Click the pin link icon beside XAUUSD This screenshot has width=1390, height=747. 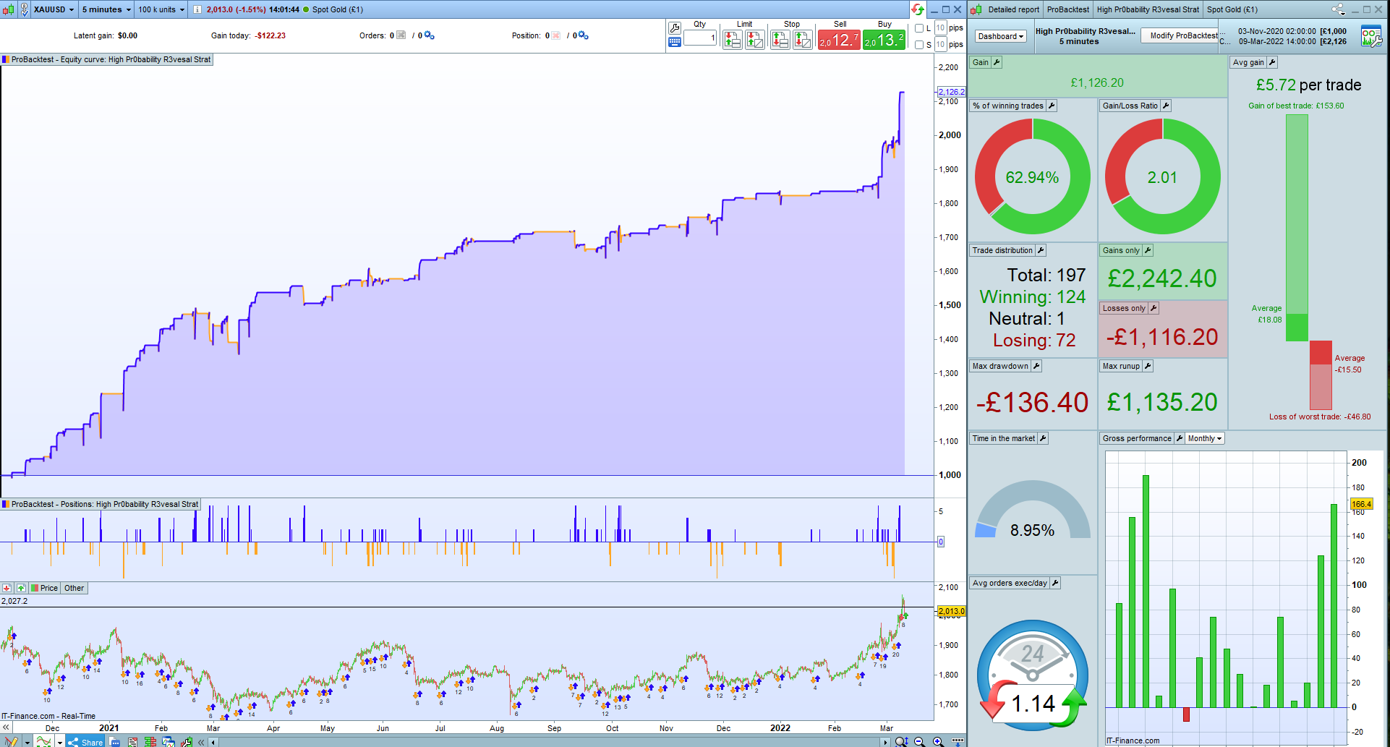click(24, 9)
